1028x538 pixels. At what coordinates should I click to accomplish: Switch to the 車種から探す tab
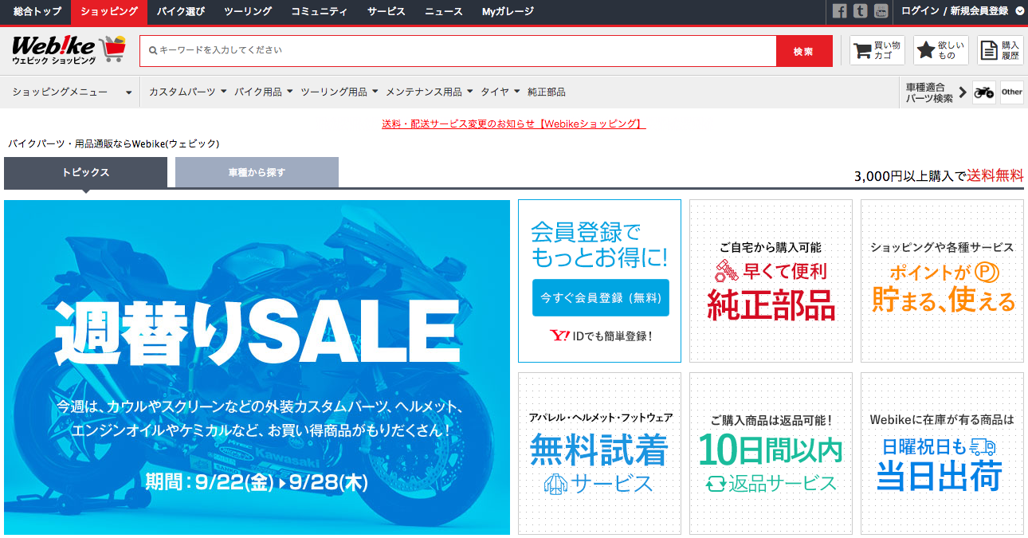(x=257, y=172)
